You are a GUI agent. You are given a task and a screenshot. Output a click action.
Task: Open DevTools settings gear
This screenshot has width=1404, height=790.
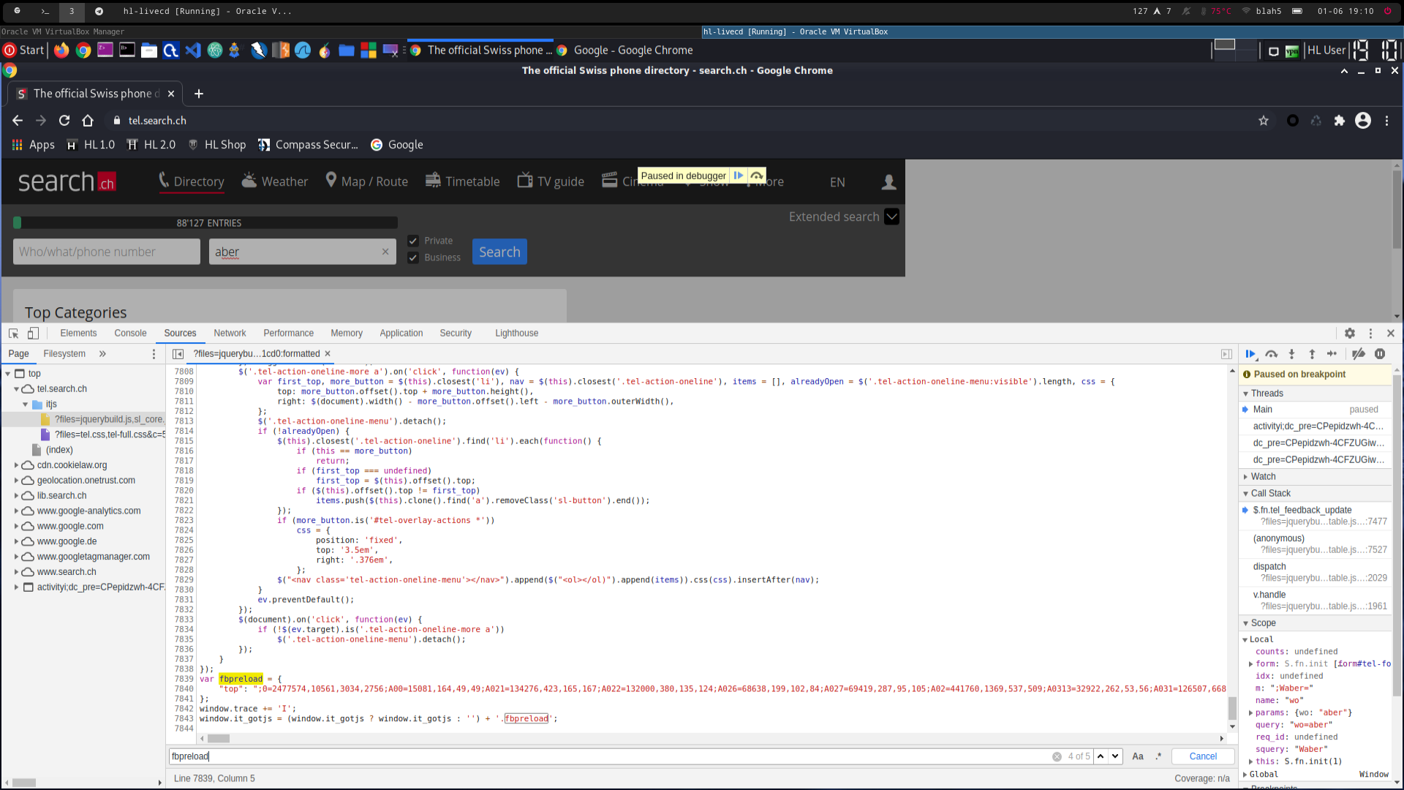pos(1350,334)
